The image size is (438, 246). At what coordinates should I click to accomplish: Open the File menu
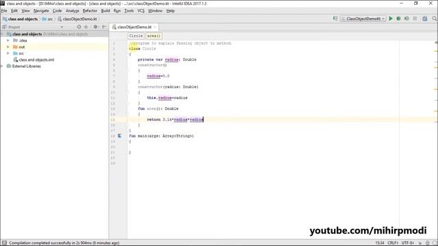pos(4,11)
